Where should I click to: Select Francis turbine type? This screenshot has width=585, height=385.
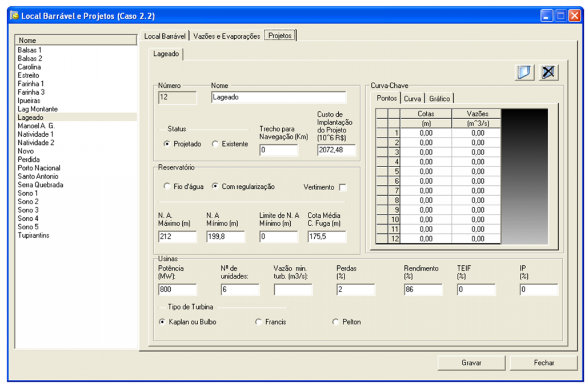(x=259, y=322)
